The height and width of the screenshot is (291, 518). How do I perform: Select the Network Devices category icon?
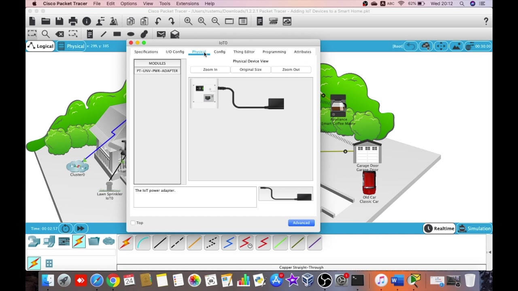(34, 242)
